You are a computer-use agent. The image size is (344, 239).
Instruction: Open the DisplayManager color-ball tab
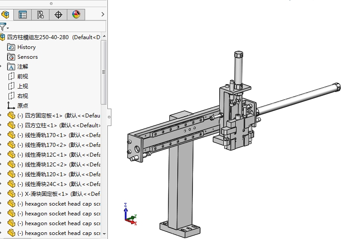(x=76, y=15)
